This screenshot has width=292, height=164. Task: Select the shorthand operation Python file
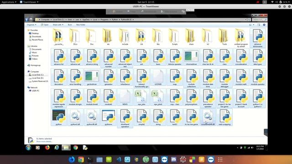point(125,118)
